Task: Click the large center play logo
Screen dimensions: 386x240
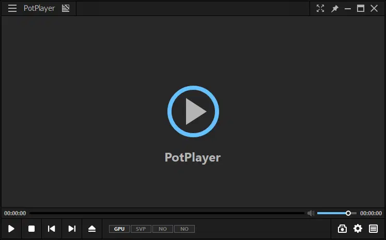Action: point(193,112)
